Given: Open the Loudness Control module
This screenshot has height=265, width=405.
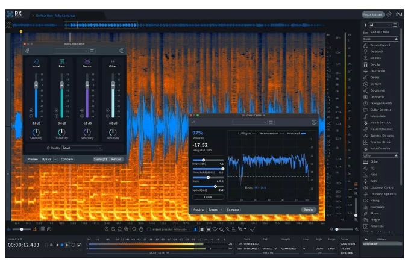Looking at the screenshot, I should [379, 187].
